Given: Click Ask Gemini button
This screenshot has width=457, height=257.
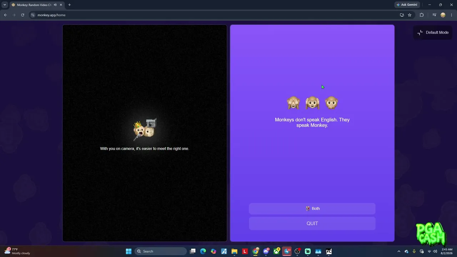Looking at the screenshot, I should tap(407, 5).
